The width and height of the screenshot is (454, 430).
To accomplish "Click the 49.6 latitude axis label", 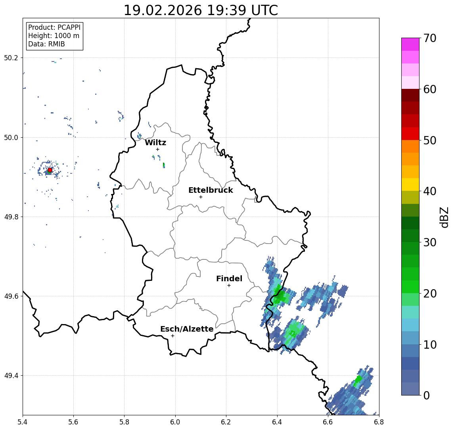I will pyautogui.click(x=11, y=296).
